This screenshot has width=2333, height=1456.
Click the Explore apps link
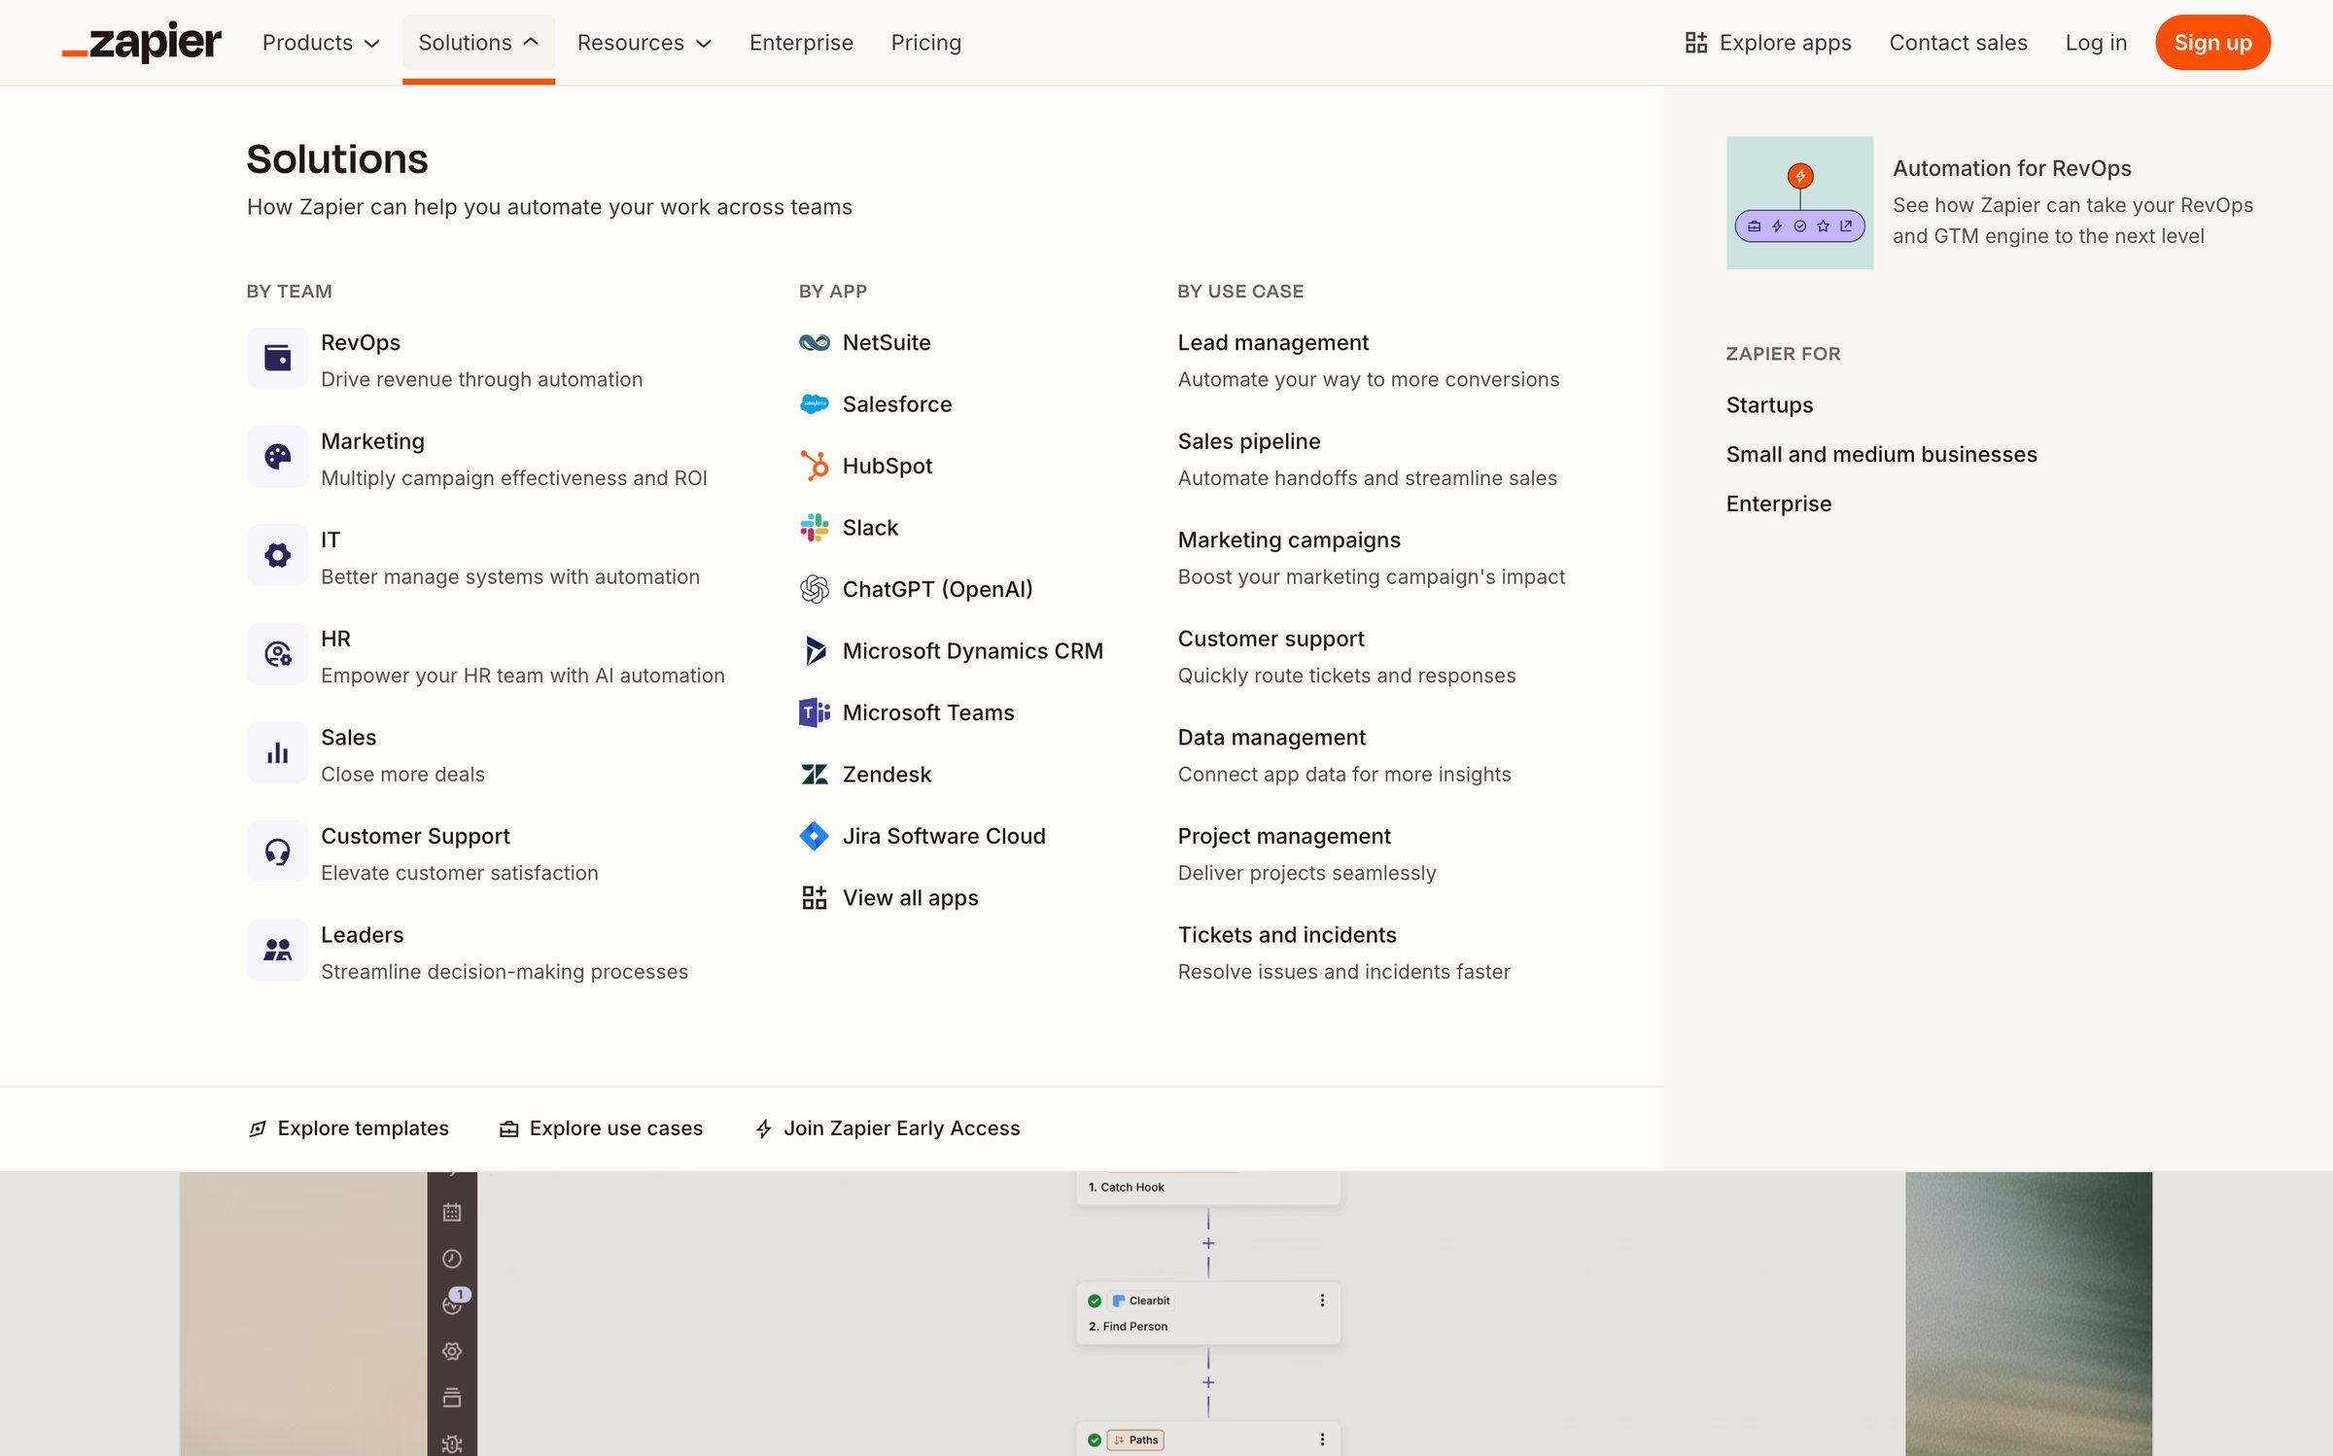click(1767, 43)
